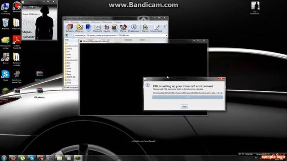Click the Вирусы (Virus scan) icon in WinRAR
Screen dimensions: 287x161
pos(145,28)
